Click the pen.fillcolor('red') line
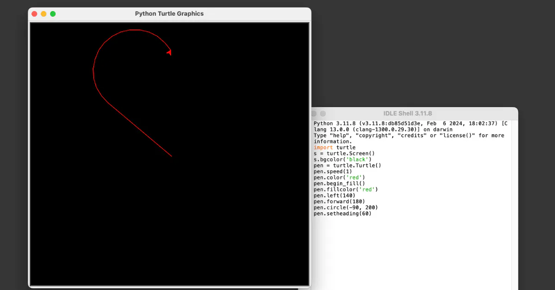Screen dimensions: 555x290 [x=345, y=190]
